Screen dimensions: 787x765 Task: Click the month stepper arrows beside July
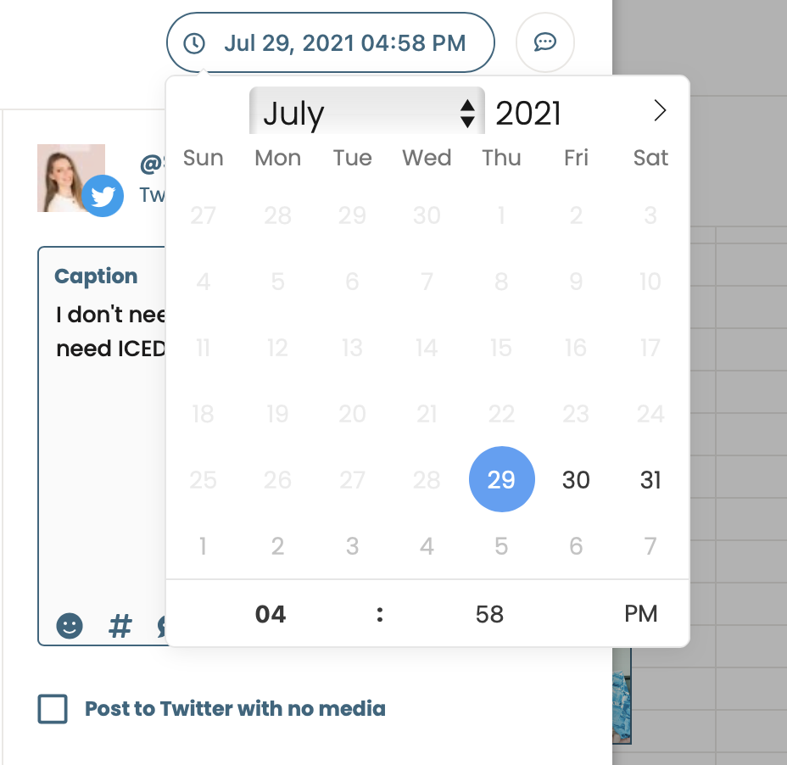tap(469, 112)
